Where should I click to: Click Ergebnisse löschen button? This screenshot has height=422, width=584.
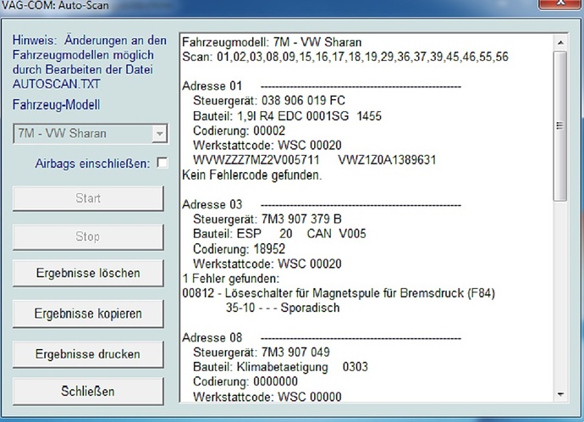(88, 273)
